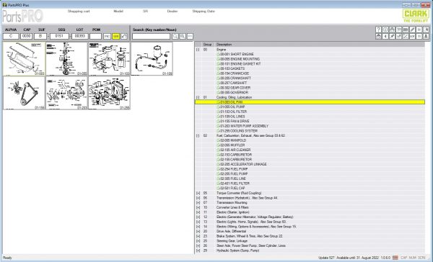Click the Group column header
This screenshot has width=433, height=262.
point(207,45)
